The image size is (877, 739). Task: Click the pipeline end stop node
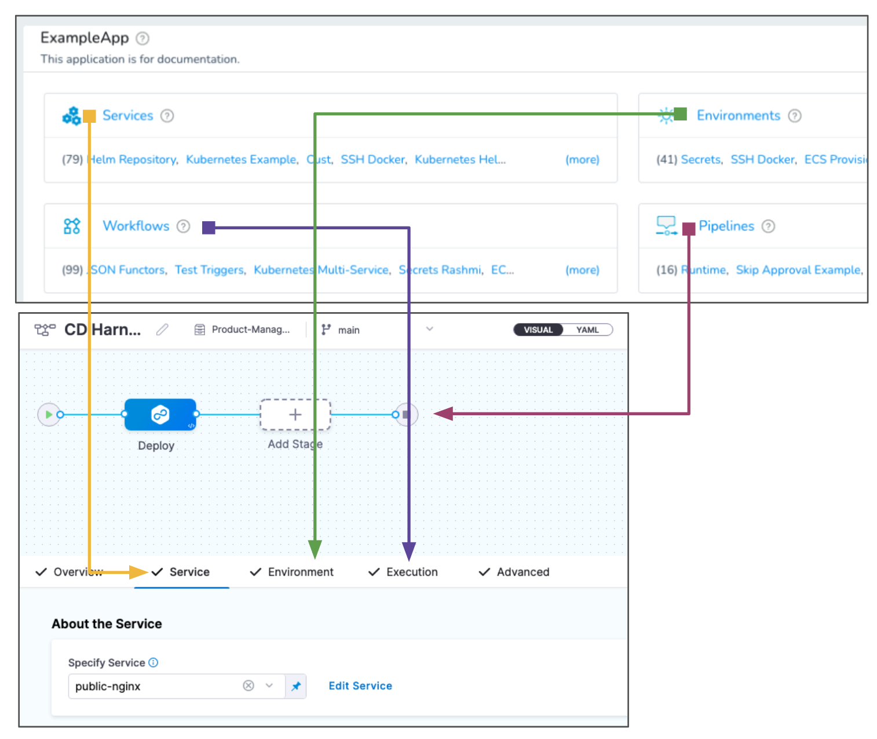[x=407, y=415]
